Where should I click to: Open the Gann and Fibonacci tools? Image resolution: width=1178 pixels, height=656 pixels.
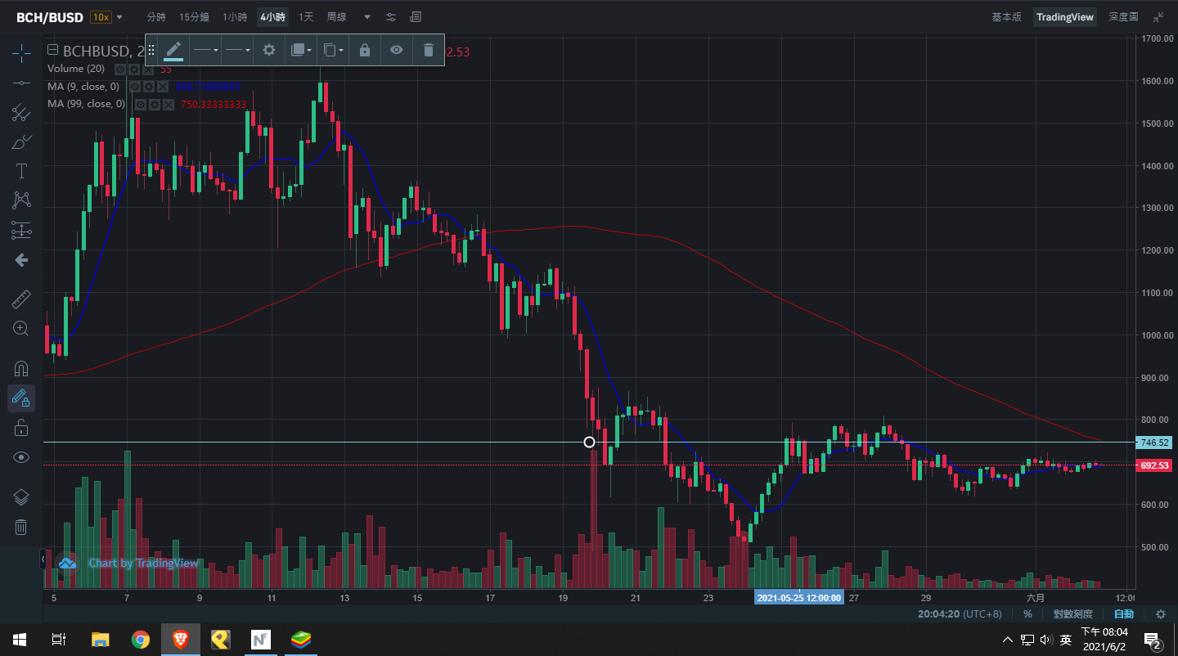click(x=21, y=114)
